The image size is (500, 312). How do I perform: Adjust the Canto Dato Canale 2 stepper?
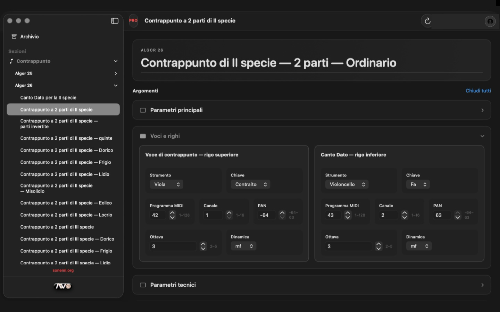405,215
